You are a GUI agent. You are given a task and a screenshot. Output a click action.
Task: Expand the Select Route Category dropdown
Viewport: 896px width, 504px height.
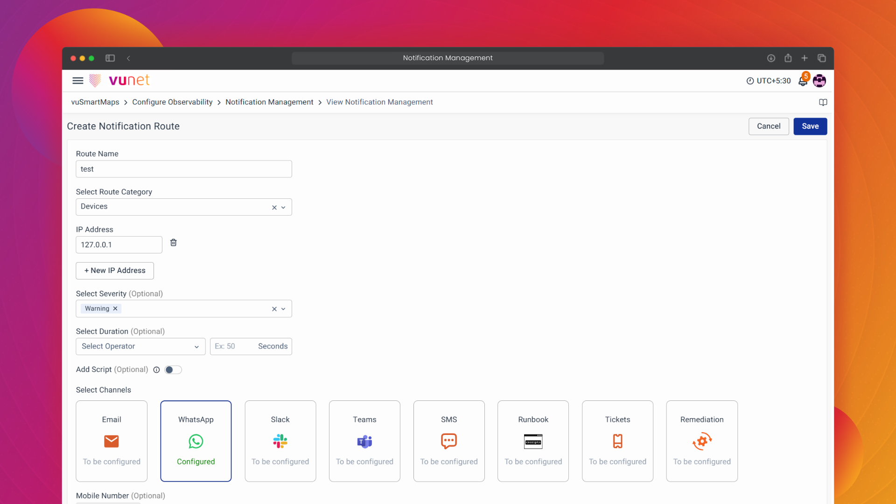point(283,208)
